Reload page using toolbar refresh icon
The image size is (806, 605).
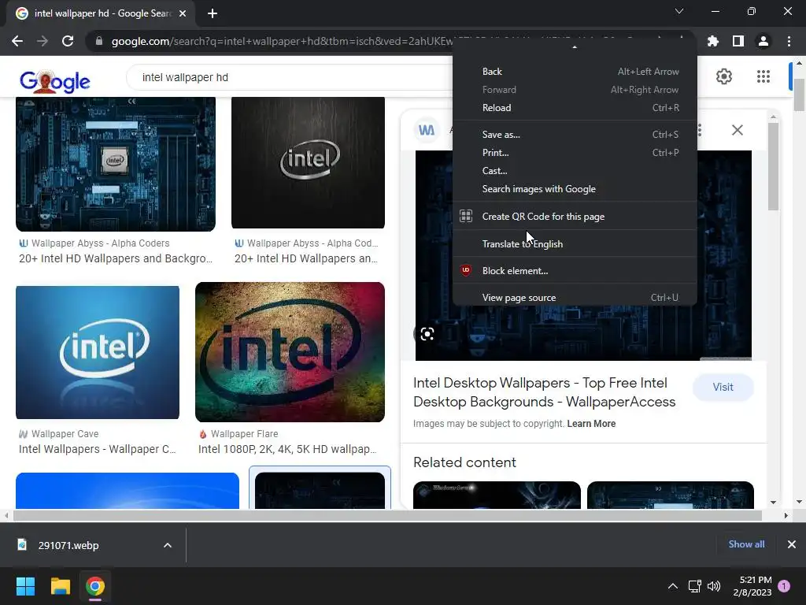click(x=68, y=41)
